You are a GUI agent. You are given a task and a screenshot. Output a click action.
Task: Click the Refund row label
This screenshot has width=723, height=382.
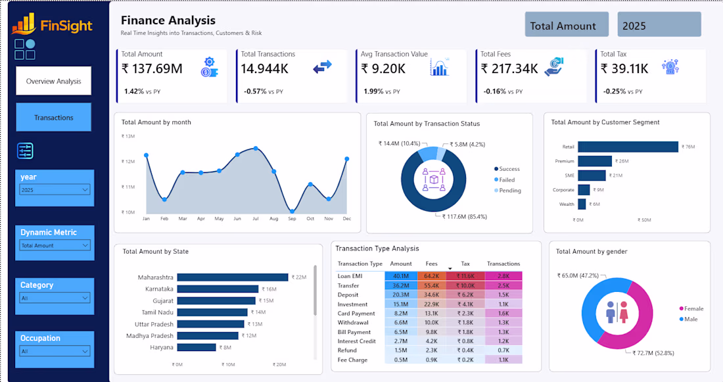click(x=347, y=350)
